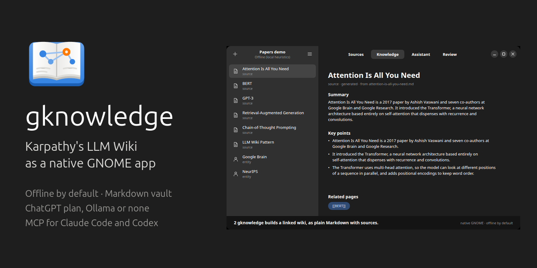The image size is (537, 268).
Task: Select the NeurIPS entity
Action: pos(272,174)
